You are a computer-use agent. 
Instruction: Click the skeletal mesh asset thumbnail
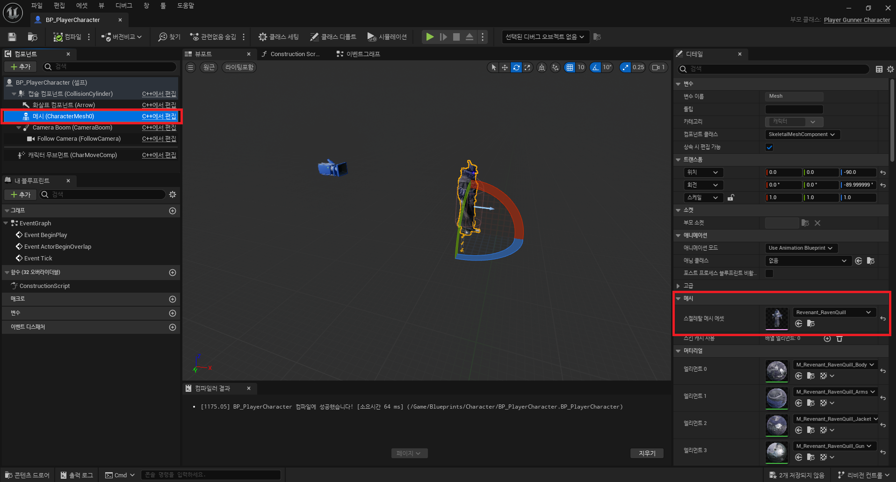tap(777, 318)
